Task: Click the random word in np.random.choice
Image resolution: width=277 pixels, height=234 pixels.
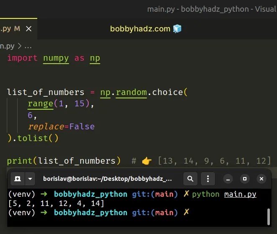Action: 131,92
